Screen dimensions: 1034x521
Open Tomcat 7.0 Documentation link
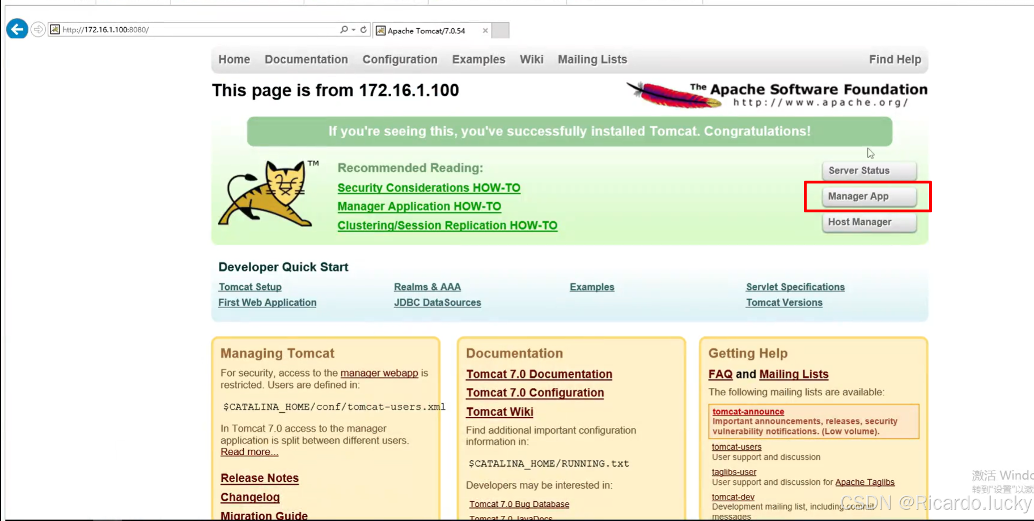(539, 374)
